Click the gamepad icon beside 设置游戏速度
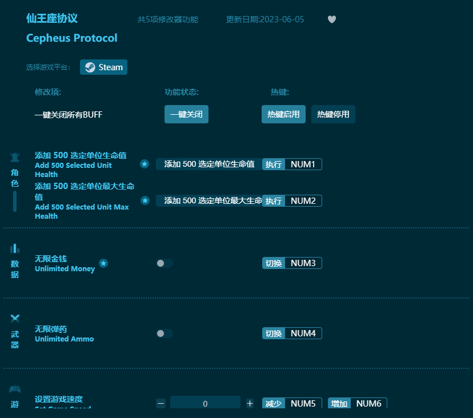 click(14, 388)
